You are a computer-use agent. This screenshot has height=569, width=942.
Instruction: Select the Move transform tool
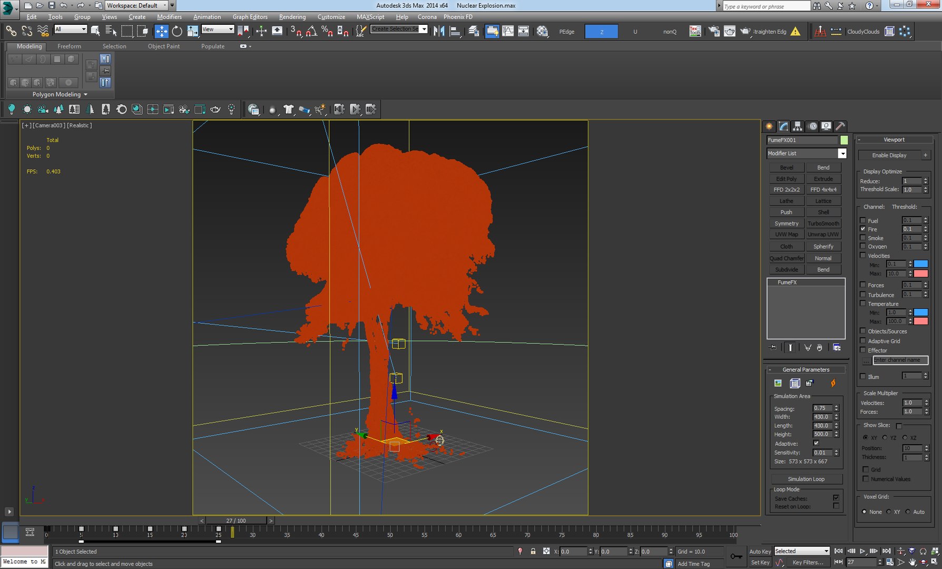pyautogui.click(x=161, y=31)
